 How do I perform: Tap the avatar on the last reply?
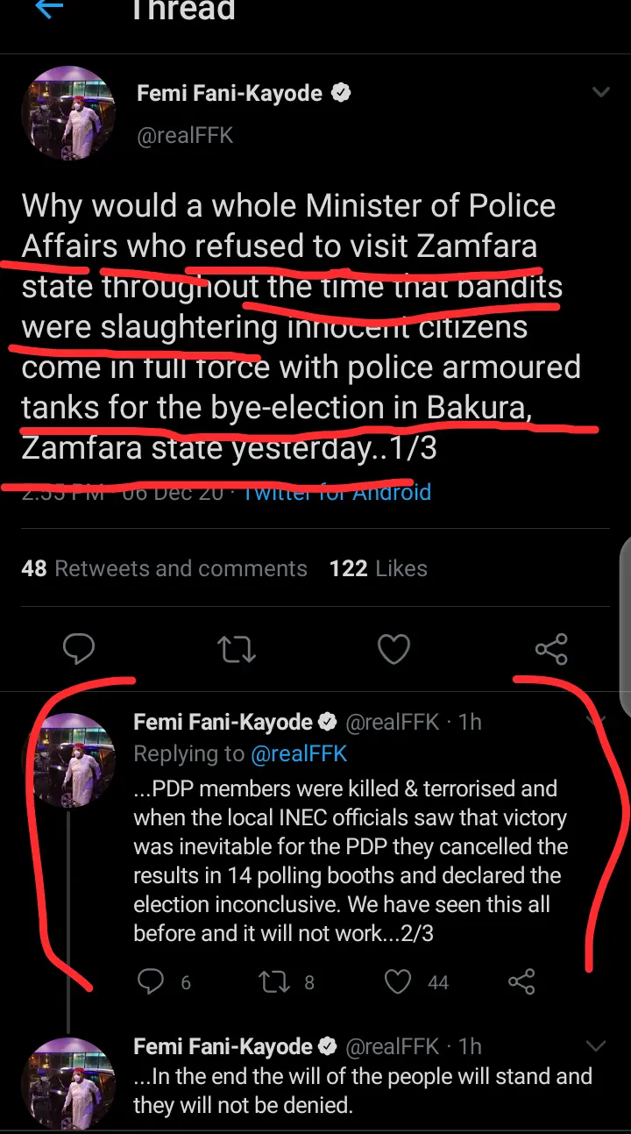point(68,1081)
